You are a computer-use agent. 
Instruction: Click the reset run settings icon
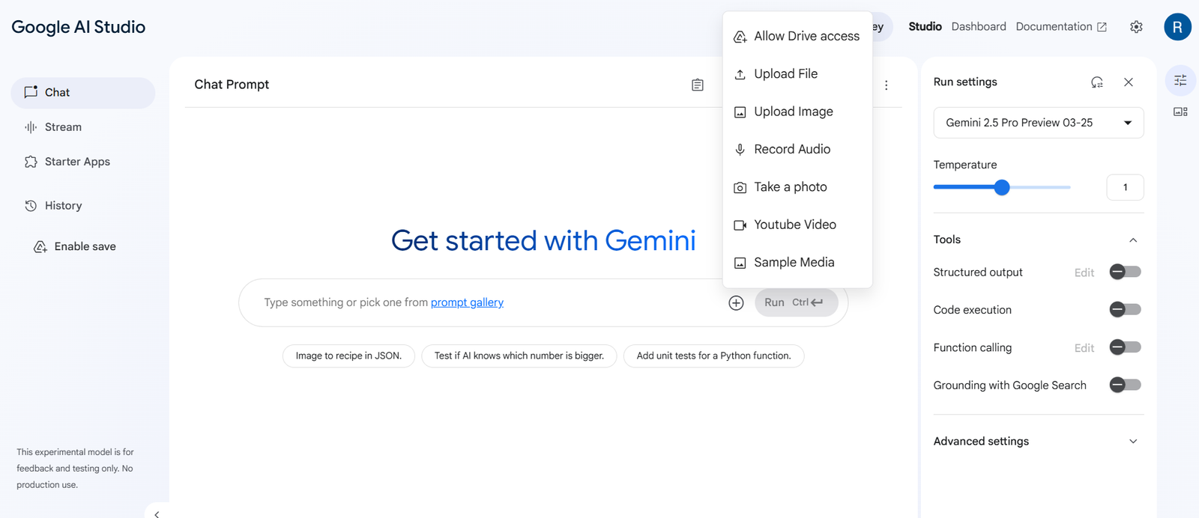pyautogui.click(x=1096, y=82)
